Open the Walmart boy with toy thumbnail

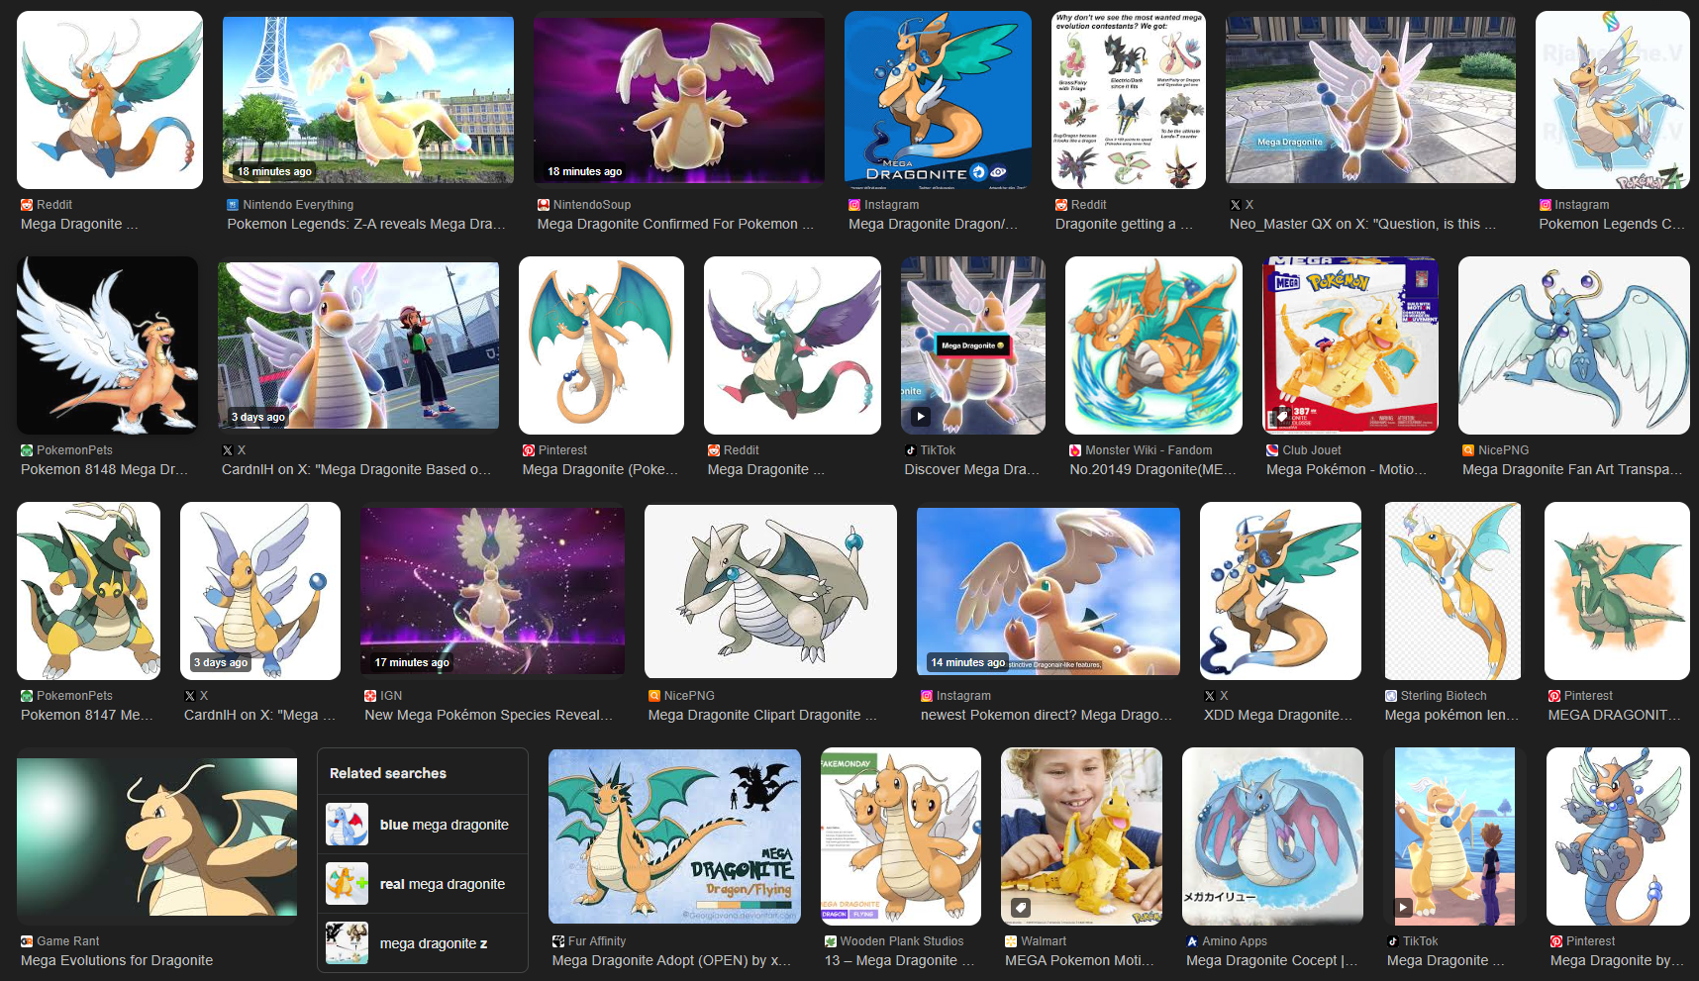[x=1081, y=836]
